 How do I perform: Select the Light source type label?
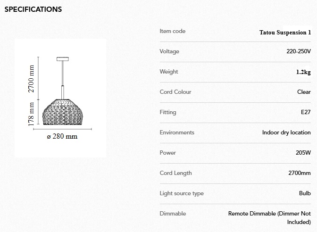pyautogui.click(x=182, y=193)
